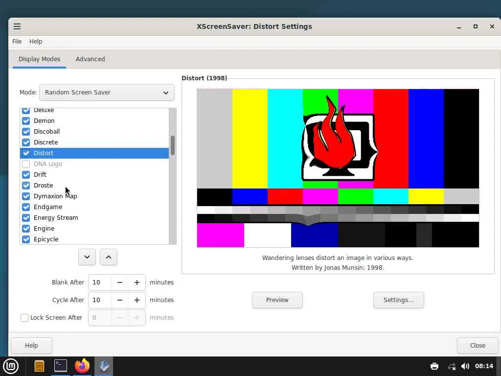The image size is (501, 376).
Task: Uncheck the Discrete screen saver
Action: pos(26,142)
